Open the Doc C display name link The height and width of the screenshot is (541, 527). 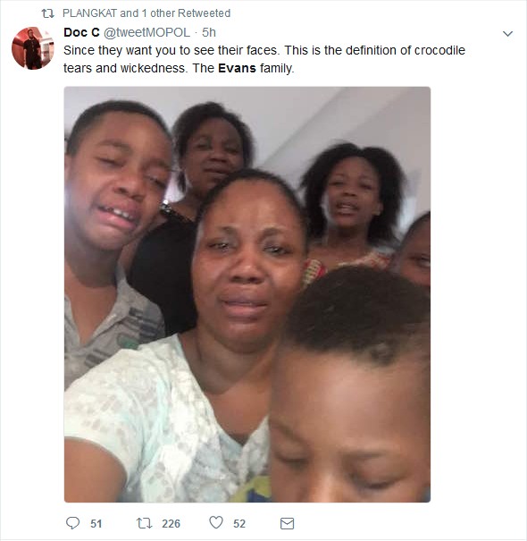(81, 32)
